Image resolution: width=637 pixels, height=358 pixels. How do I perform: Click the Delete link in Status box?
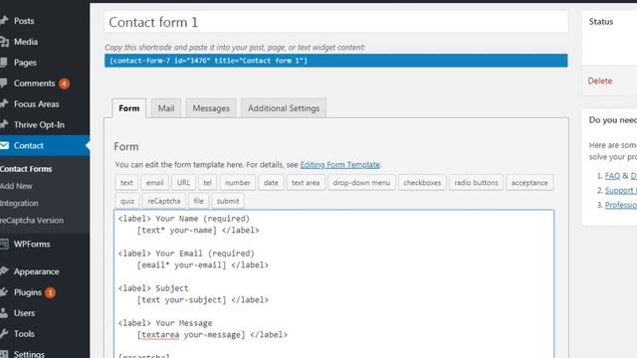(599, 81)
